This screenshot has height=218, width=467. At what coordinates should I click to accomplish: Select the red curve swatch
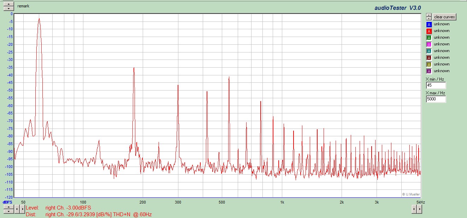(429, 31)
